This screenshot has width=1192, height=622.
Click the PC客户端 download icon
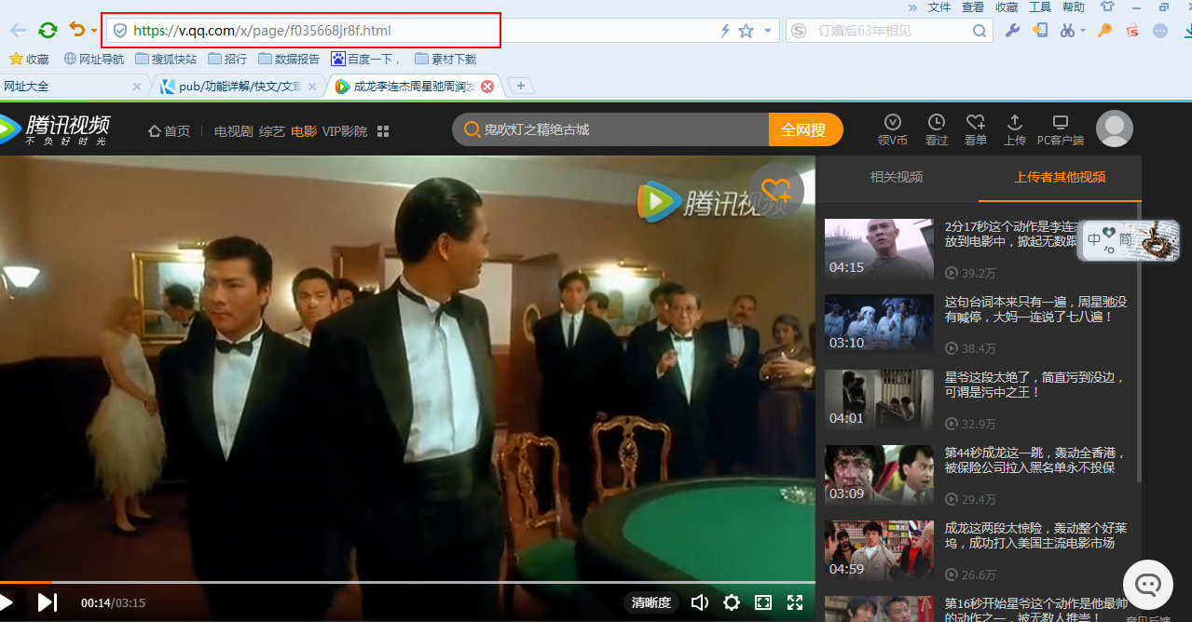pos(1060,128)
